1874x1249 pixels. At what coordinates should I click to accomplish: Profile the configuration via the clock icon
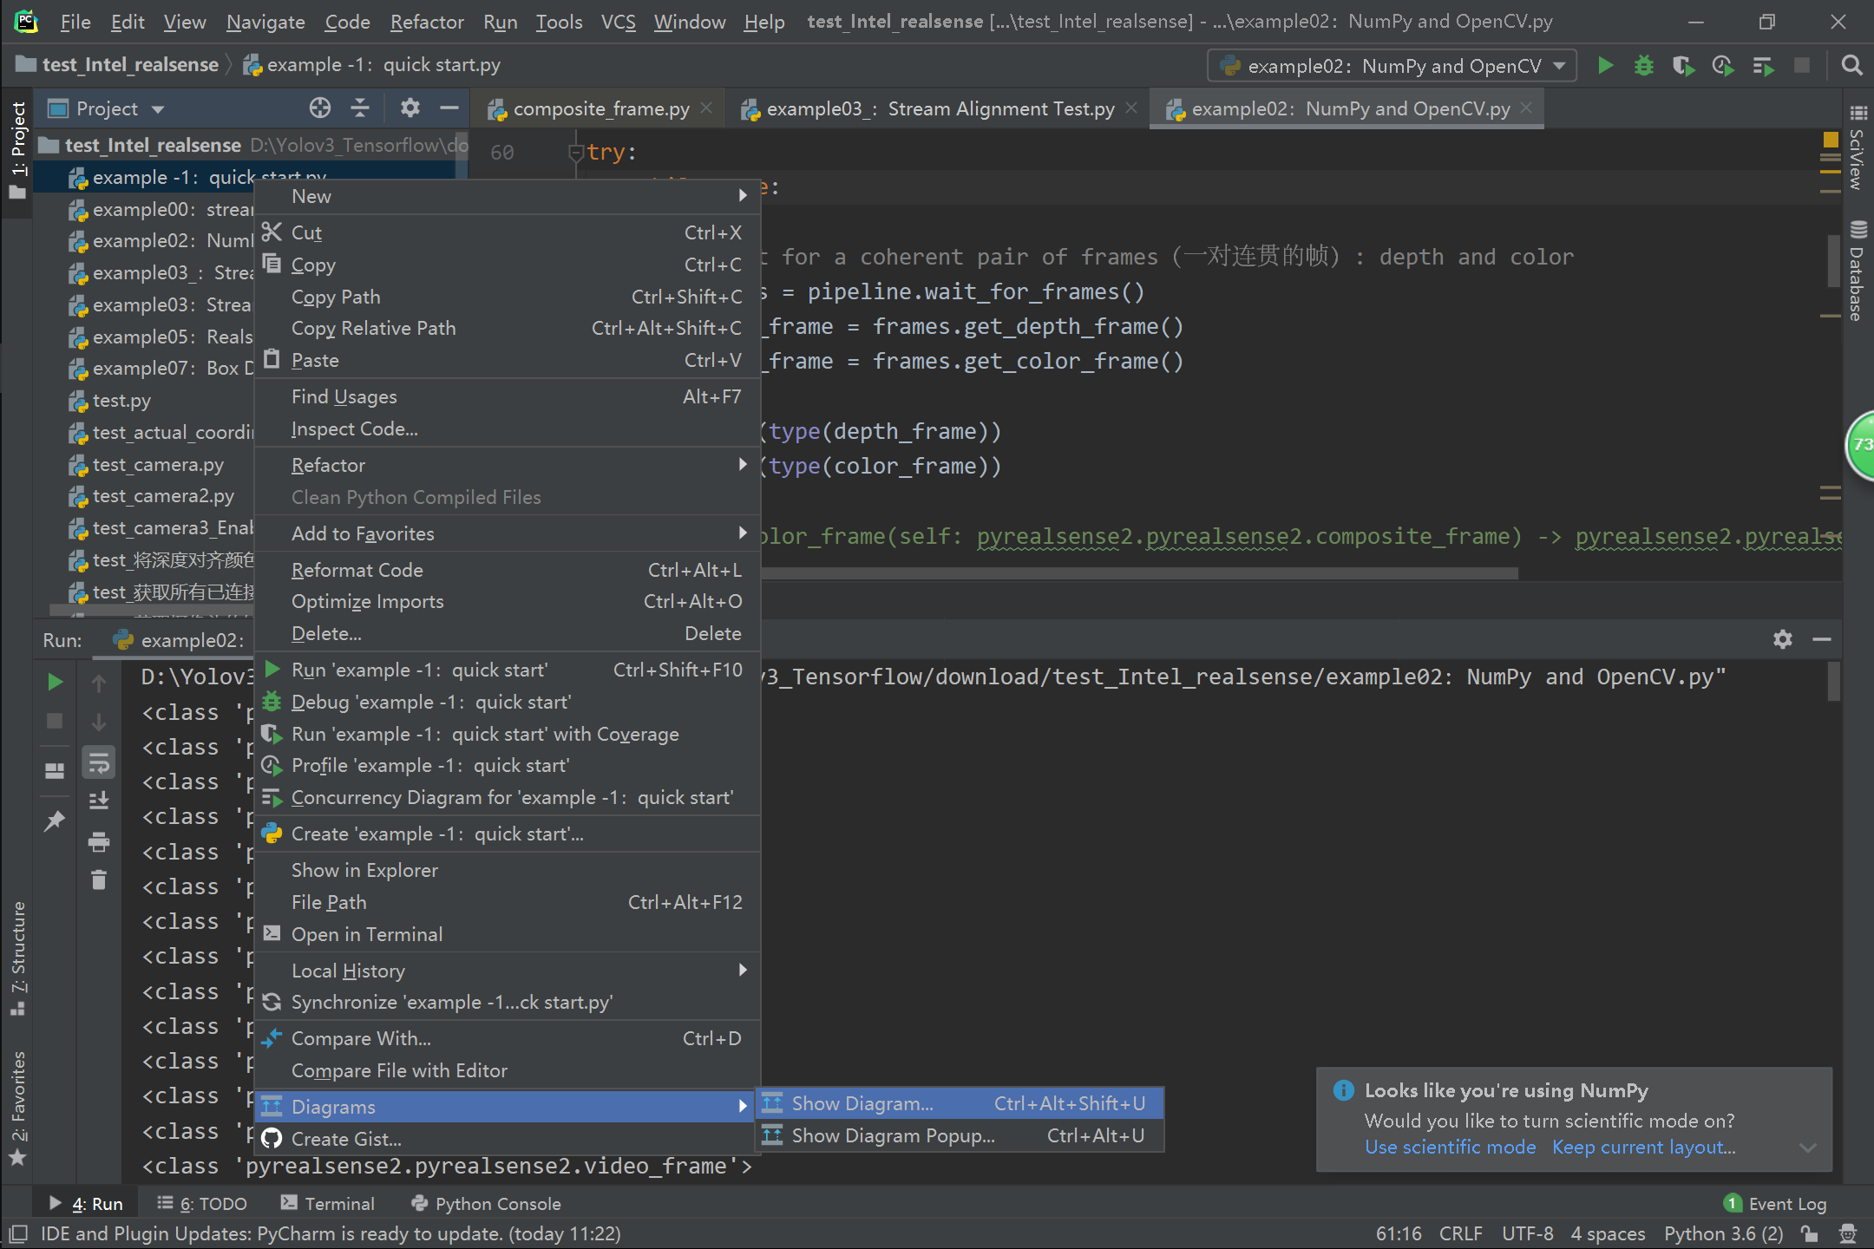(x=1723, y=65)
